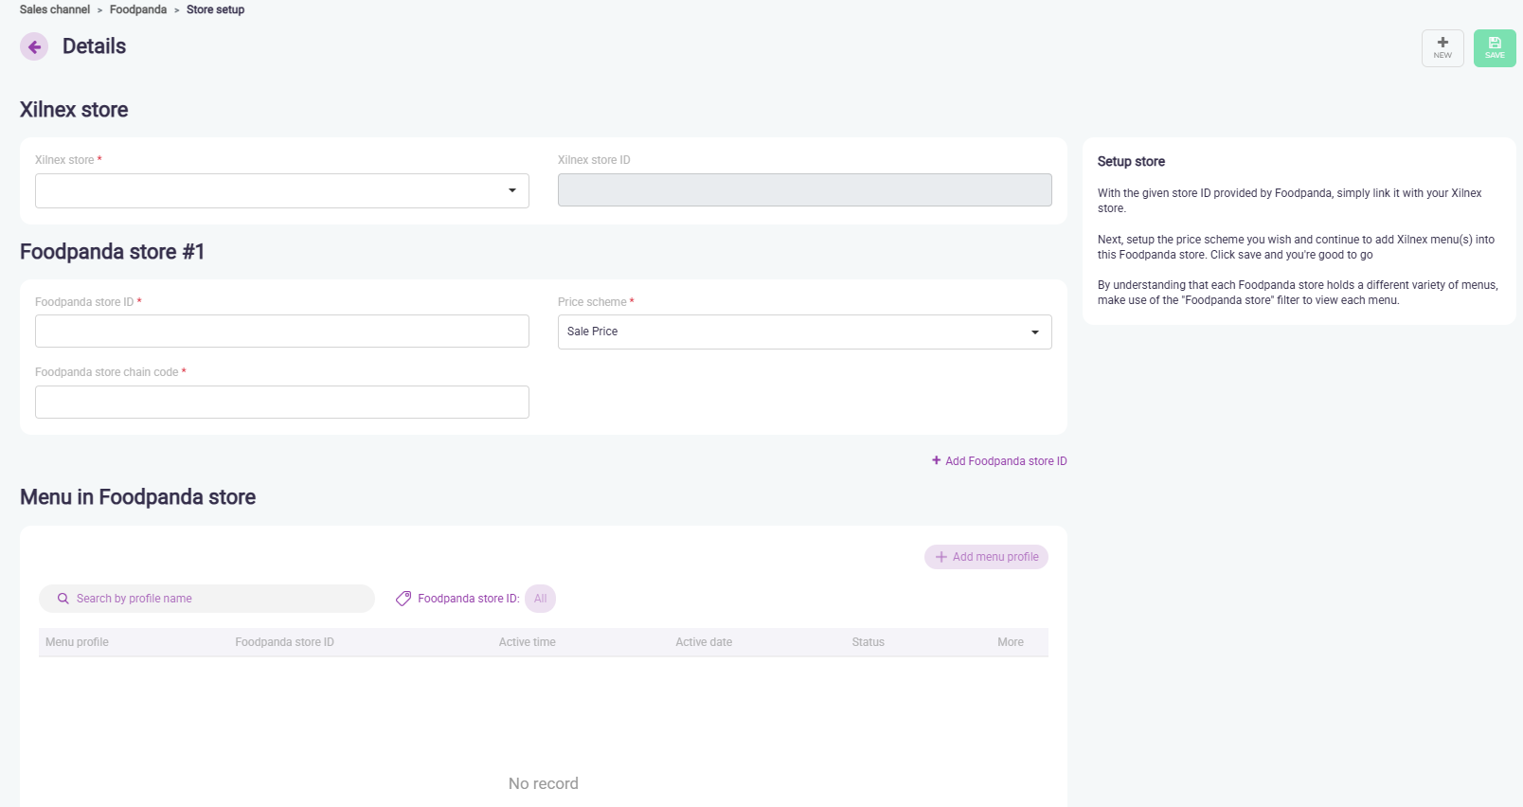The height and width of the screenshot is (807, 1523).
Task: Click the Foodpanda store chain code field
Action: pos(282,403)
